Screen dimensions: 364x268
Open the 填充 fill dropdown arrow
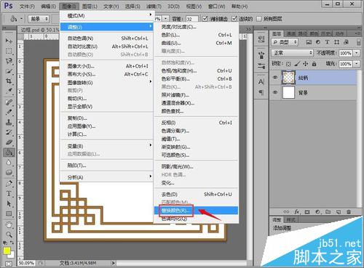pos(356,64)
